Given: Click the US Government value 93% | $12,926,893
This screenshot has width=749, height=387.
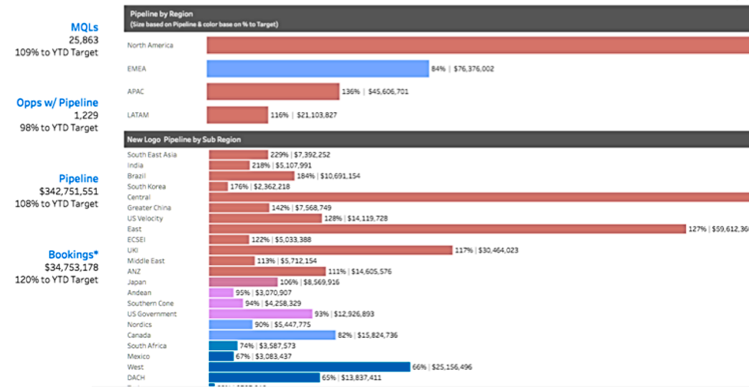Looking at the screenshot, I should click(x=344, y=313).
